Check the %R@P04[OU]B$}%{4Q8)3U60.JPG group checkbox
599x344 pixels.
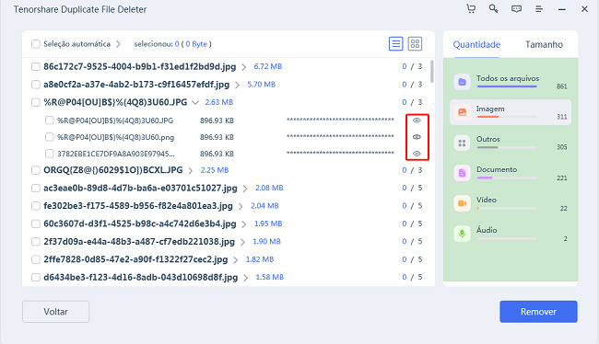tap(36, 102)
